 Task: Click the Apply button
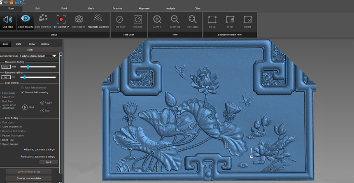point(49,162)
